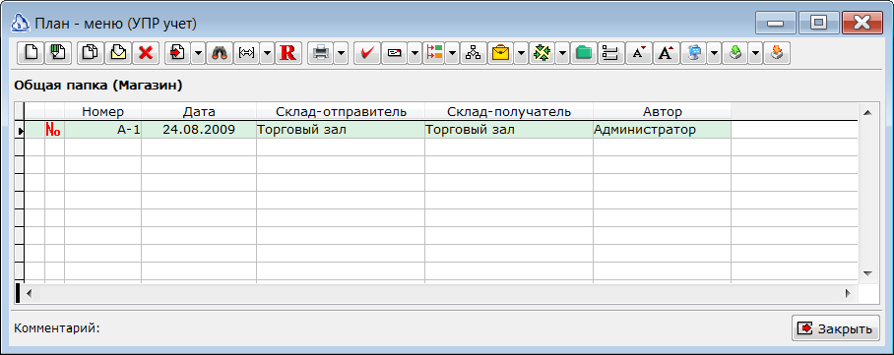
Task: Click horizontal scrollbar left arrow
Action: tap(30, 293)
